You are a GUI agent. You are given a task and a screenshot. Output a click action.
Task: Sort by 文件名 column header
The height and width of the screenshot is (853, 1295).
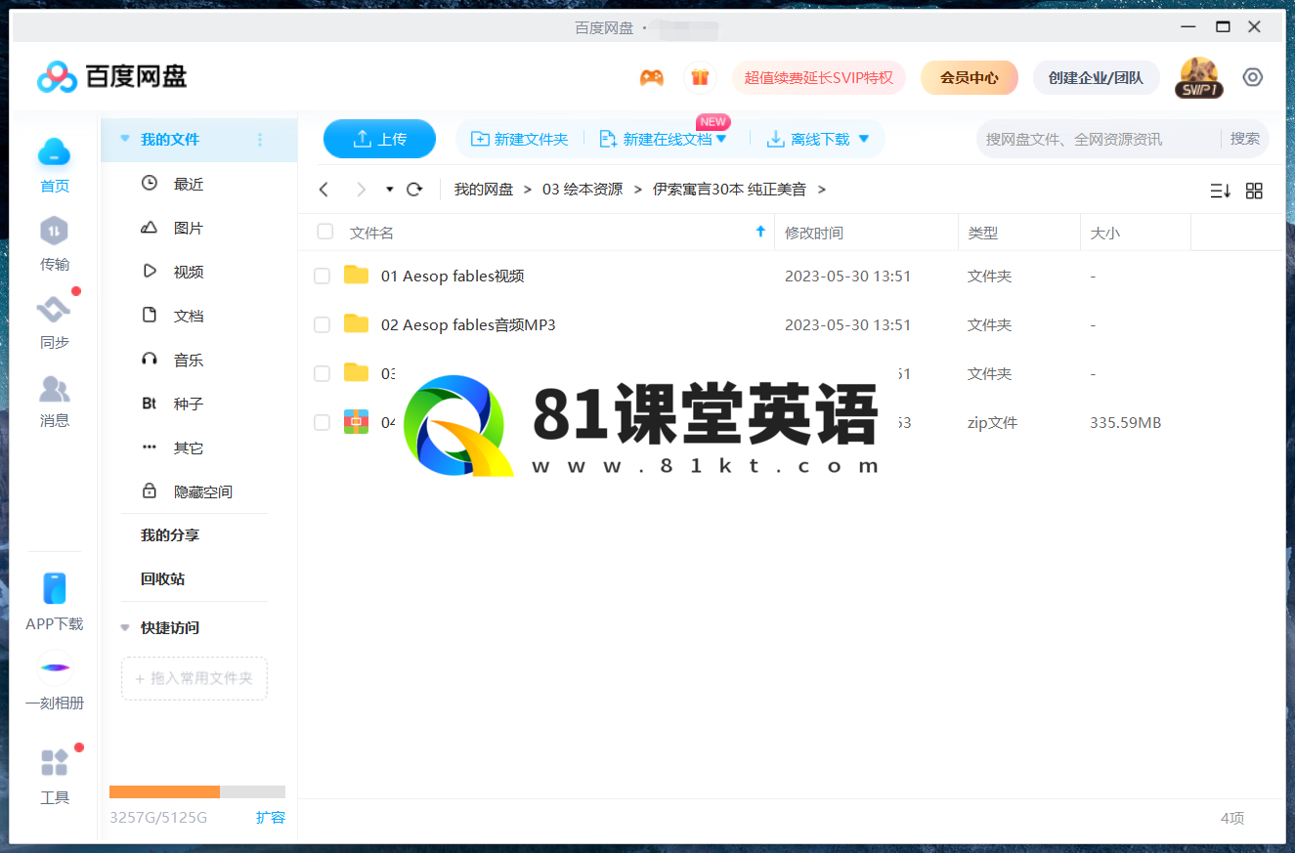point(371,233)
